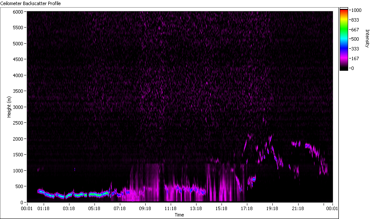Click the 15:18 time tick label
The width and height of the screenshot is (371, 219).
(x=221, y=208)
